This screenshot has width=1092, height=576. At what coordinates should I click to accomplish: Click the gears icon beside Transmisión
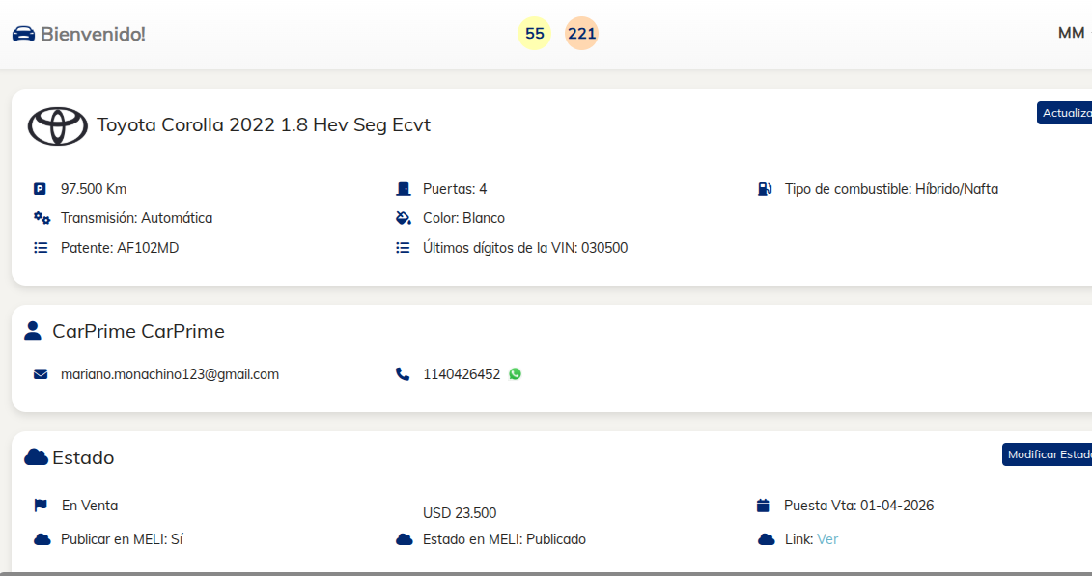click(x=42, y=218)
